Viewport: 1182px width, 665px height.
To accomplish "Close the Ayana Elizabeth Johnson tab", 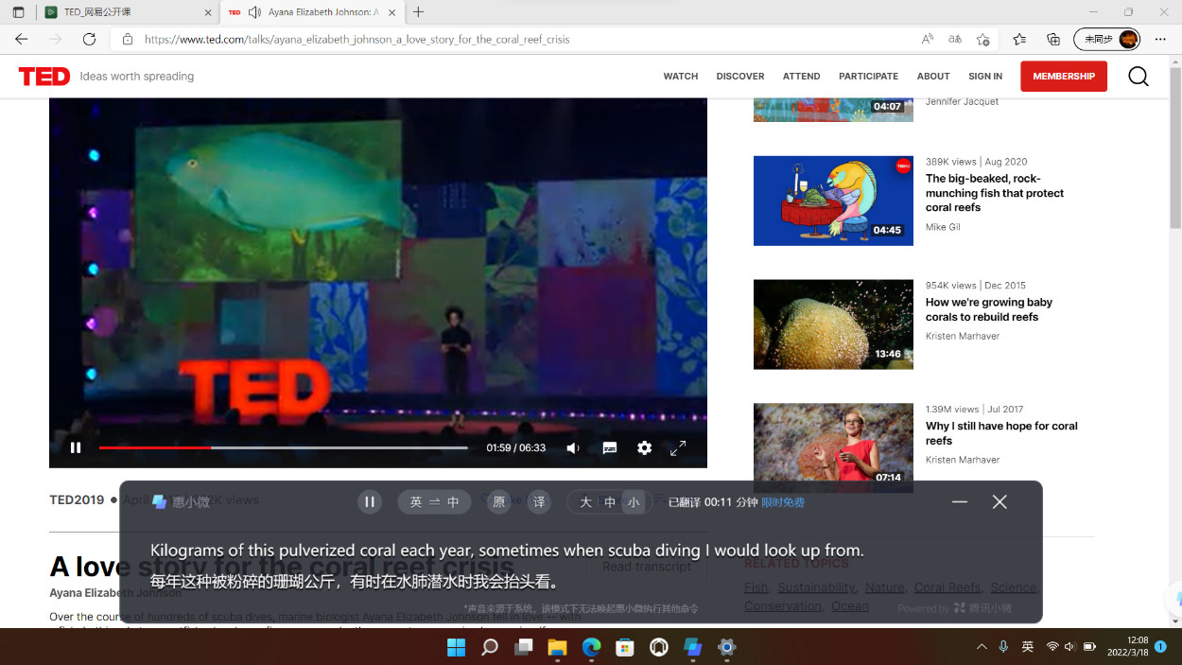I will pyautogui.click(x=392, y=12).
